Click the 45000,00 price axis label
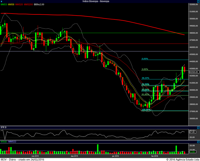 click(194, 54)
